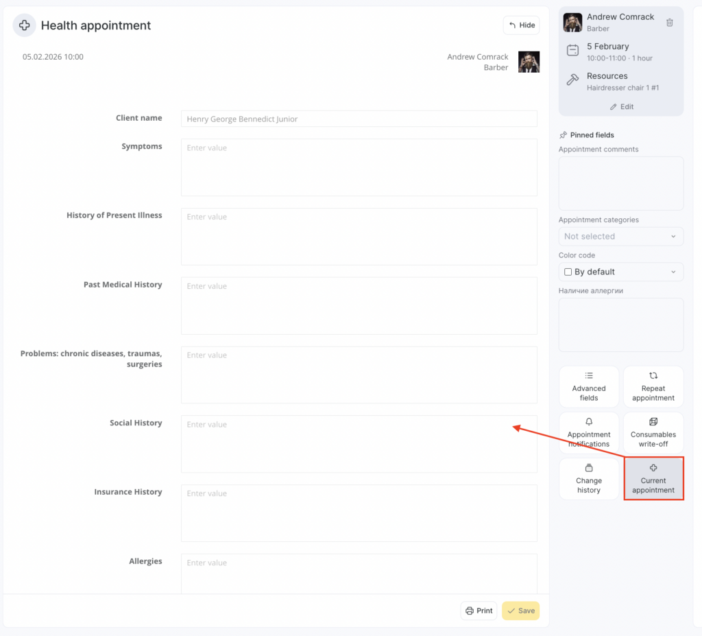The image size is (702, 636).
Task: Open Appointment notifications settings
Action: tap(589, 433)
